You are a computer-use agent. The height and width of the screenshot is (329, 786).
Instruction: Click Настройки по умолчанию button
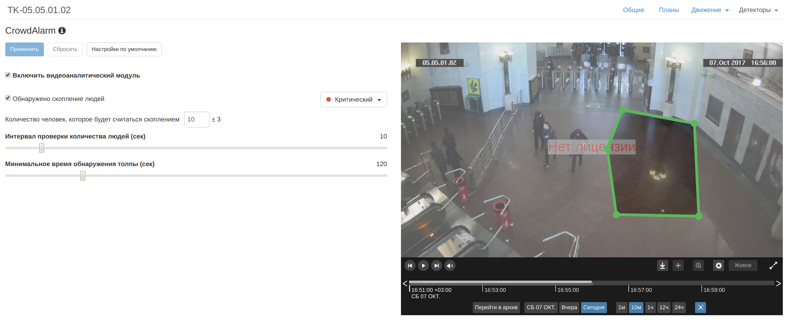click(x=124, y=49)
